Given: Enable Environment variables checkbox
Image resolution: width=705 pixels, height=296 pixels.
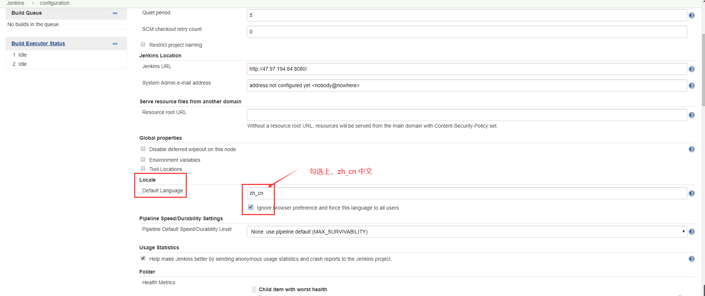Looking at the screenshot, I should [143, 159].
